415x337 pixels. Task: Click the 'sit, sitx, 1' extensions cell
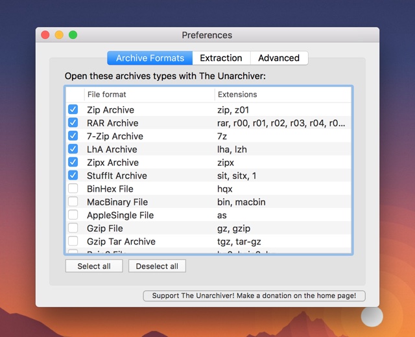(237, 176)
